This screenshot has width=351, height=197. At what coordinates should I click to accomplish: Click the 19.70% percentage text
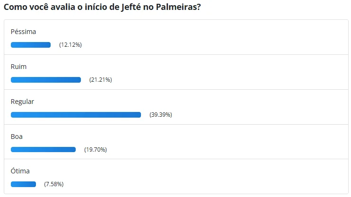(x=96, y=150)
